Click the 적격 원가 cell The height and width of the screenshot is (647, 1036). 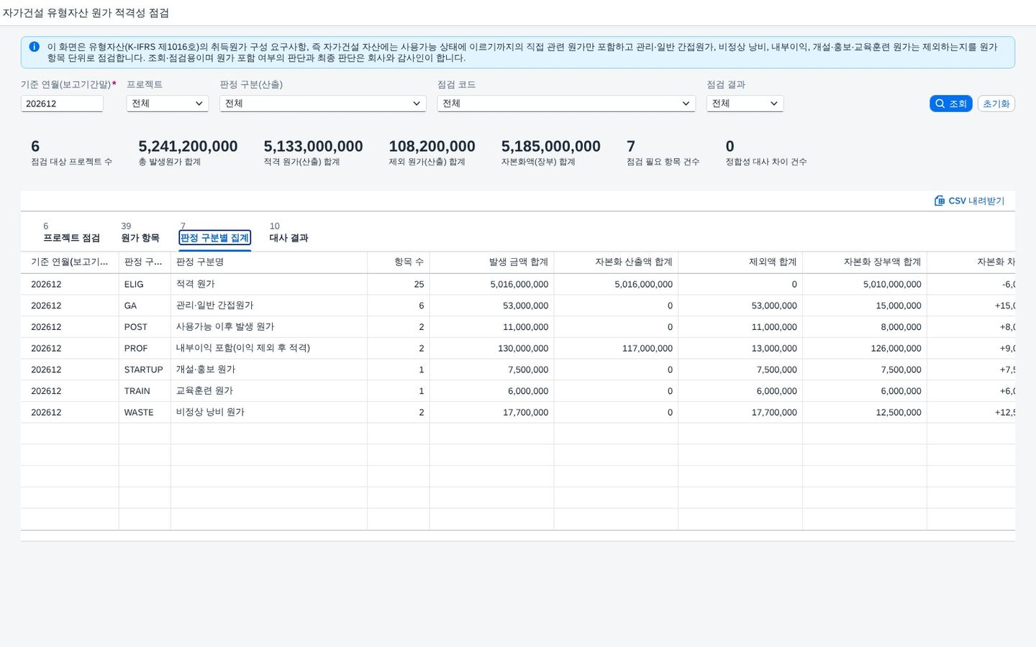269,284
